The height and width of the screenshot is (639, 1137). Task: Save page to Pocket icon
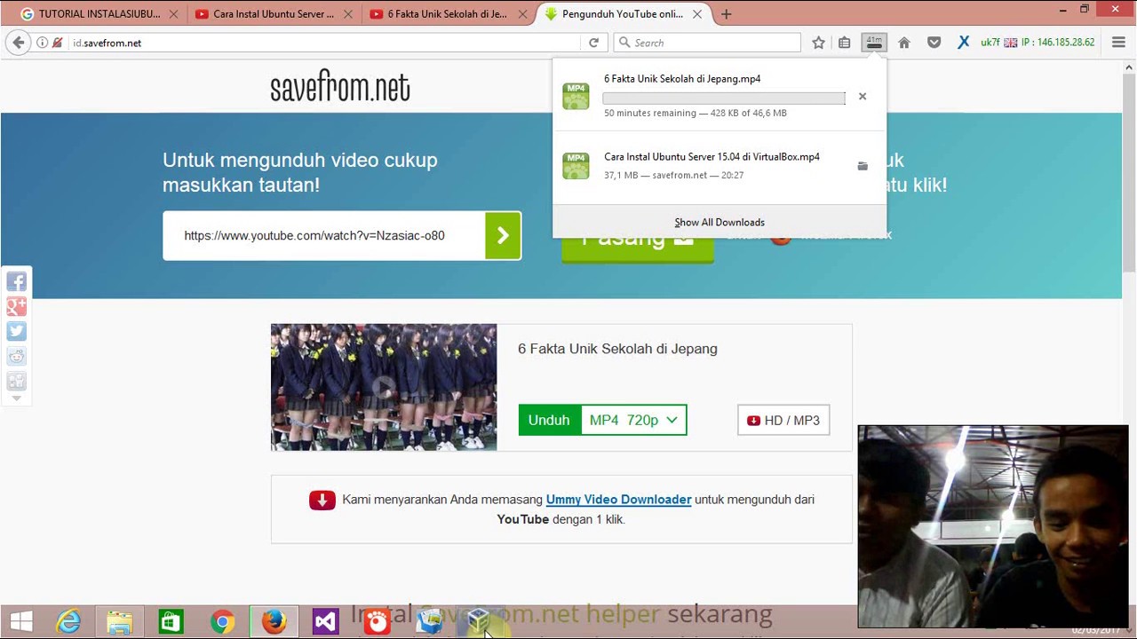click(x=934, y=43)
